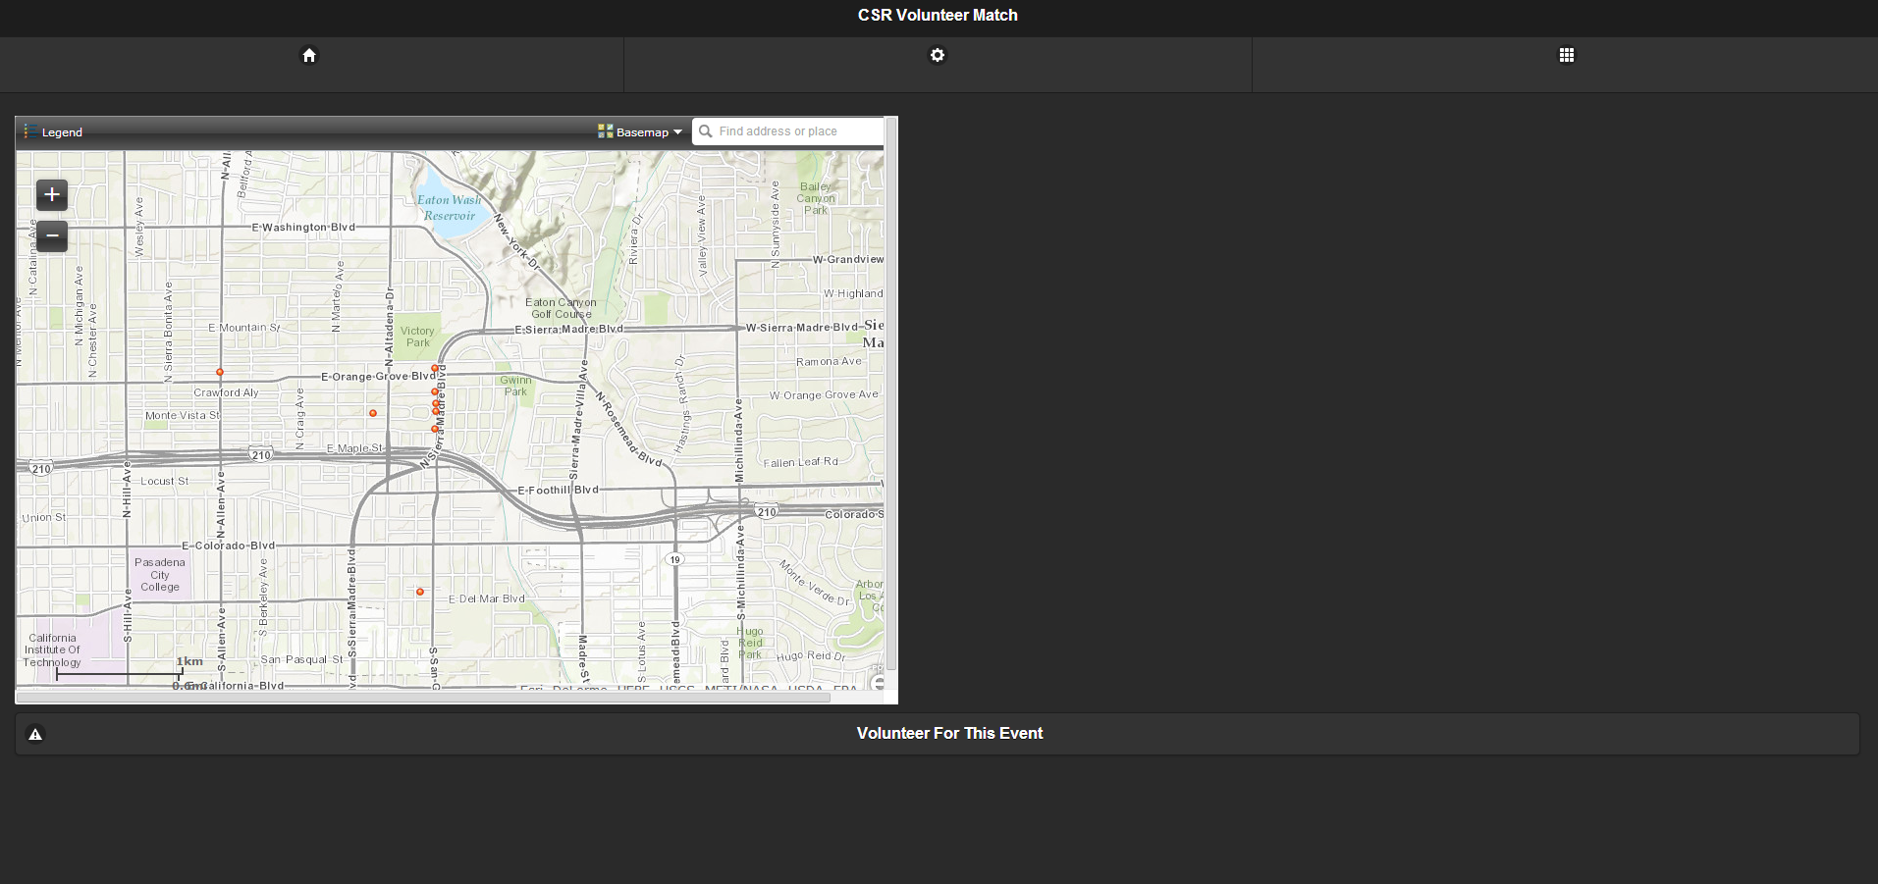This screenshot has height=884, width=1878.
Task: Click the E Mountain St label
Action: (x=244, y=328)
